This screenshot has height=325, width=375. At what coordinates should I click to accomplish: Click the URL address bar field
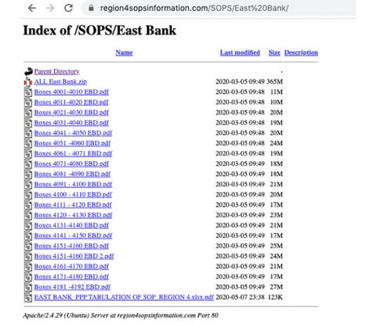point(218,8)
